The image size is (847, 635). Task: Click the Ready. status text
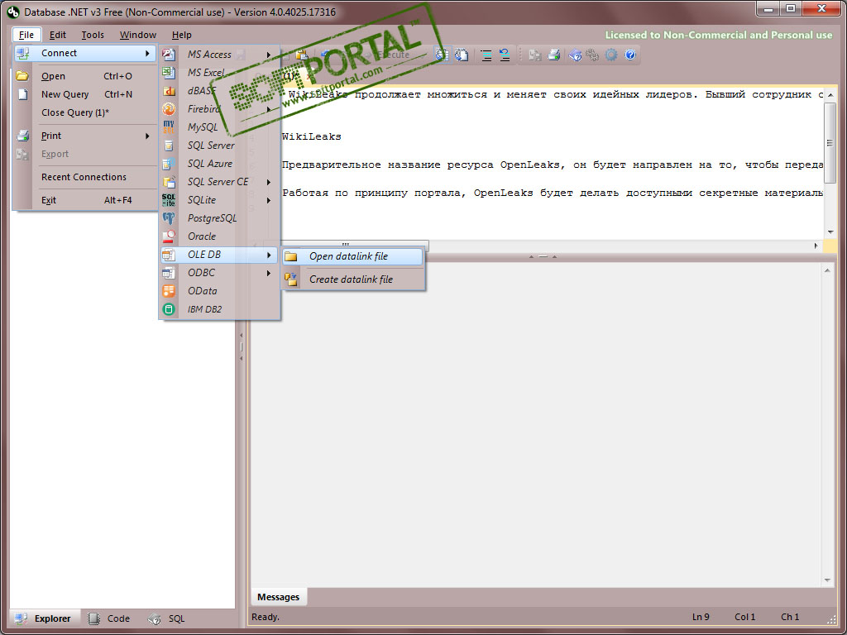(266, 617)
